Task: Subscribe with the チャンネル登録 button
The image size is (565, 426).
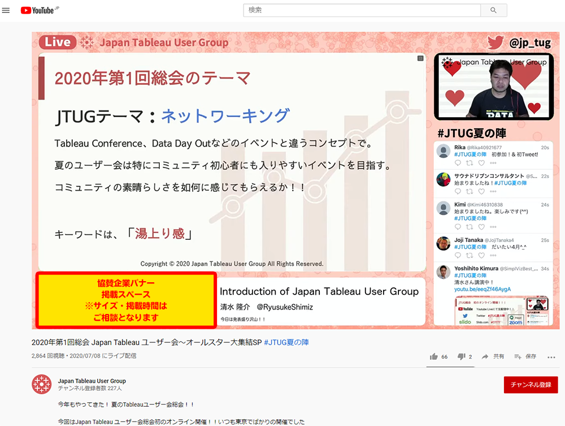Action: pyautogui.click(x=531, y=385)
